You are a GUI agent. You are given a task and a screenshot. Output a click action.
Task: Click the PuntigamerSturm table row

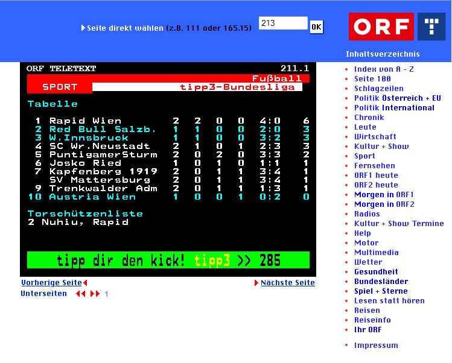tap(168, 154)
